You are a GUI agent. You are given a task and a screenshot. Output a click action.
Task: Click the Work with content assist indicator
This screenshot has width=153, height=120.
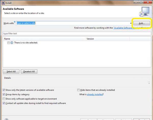click(x=15, y=22)
